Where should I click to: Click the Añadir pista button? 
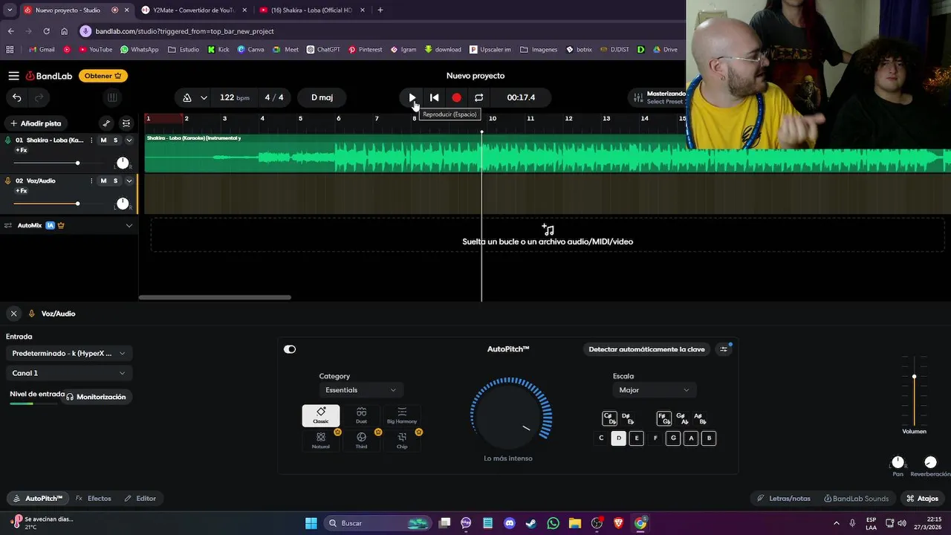[x=36, y=123]
